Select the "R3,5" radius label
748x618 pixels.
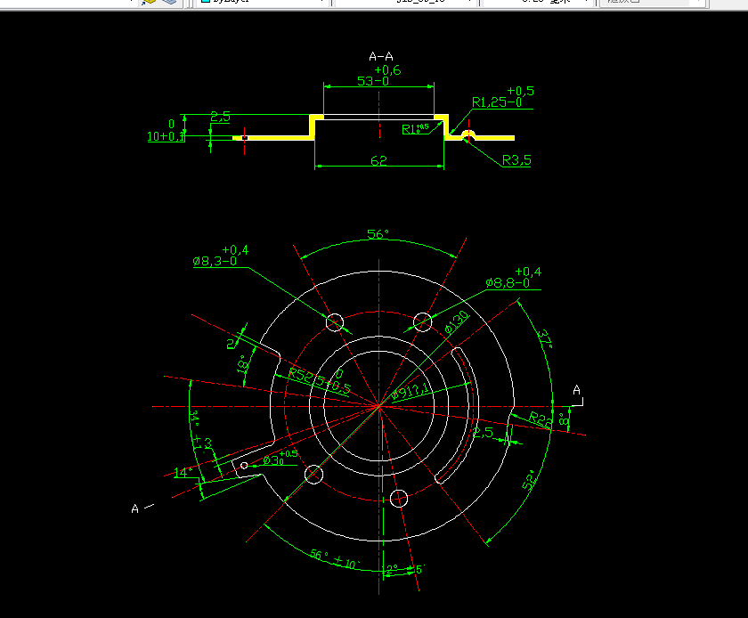[516, 160]
